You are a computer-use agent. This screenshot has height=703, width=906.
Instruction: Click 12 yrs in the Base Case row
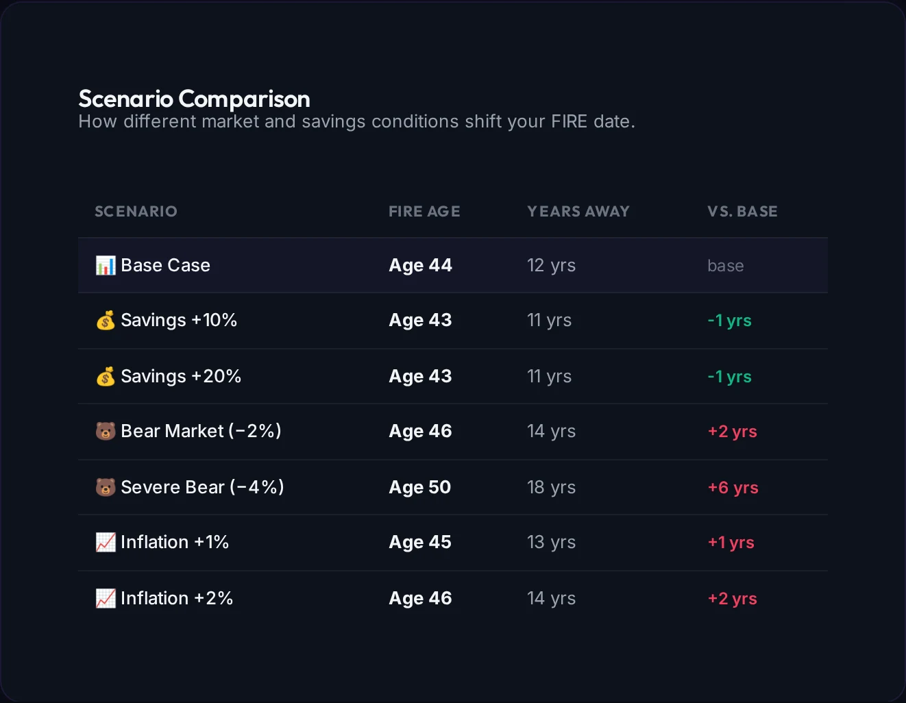pyautogui.click(x=551, y=265)
